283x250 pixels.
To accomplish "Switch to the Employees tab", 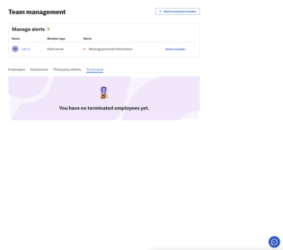I will tap(16, 70).
